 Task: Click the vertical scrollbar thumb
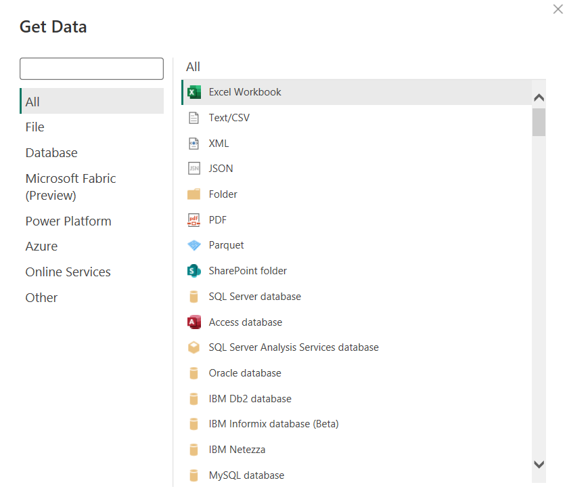point(539,122)
